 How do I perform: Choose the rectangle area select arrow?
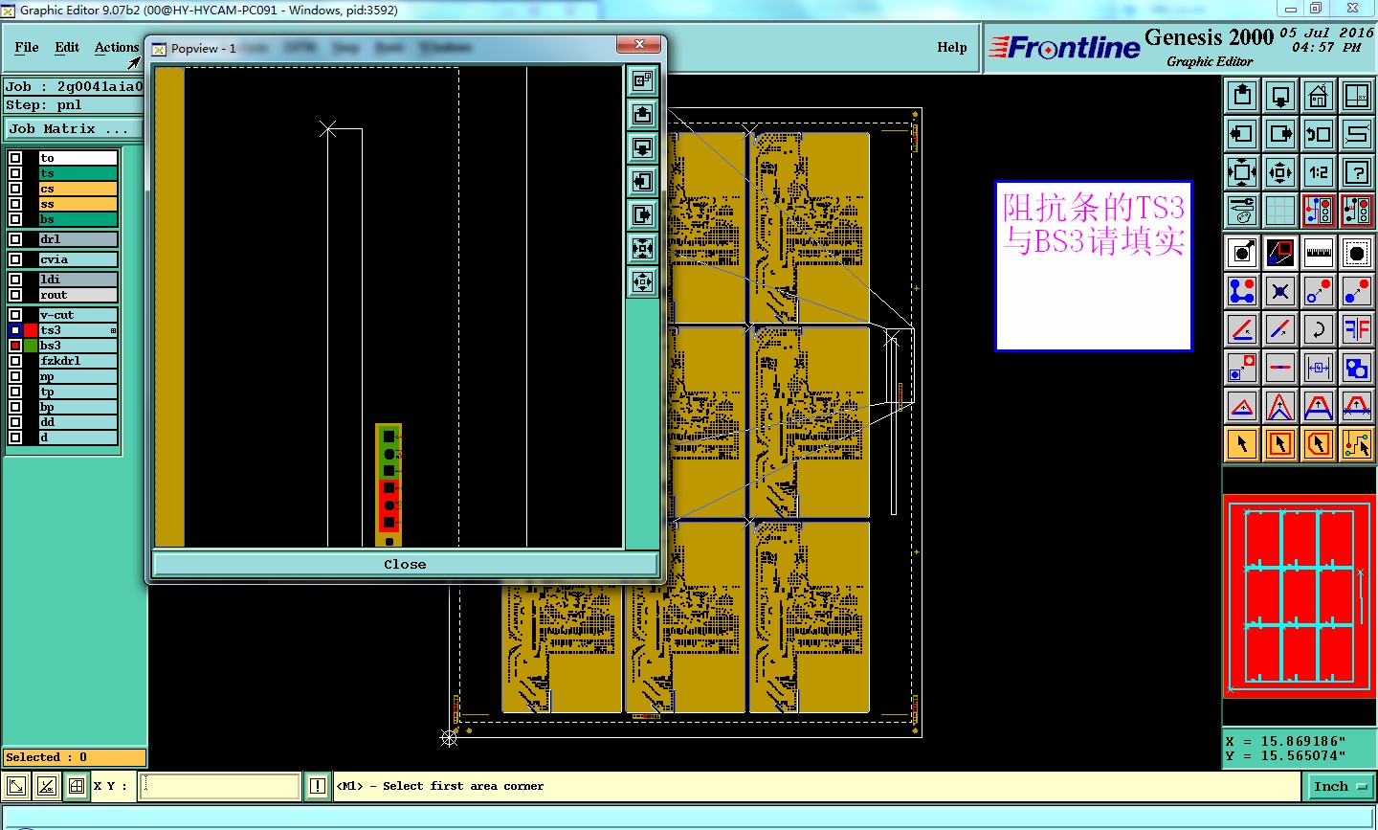(x=1279, y=444)
